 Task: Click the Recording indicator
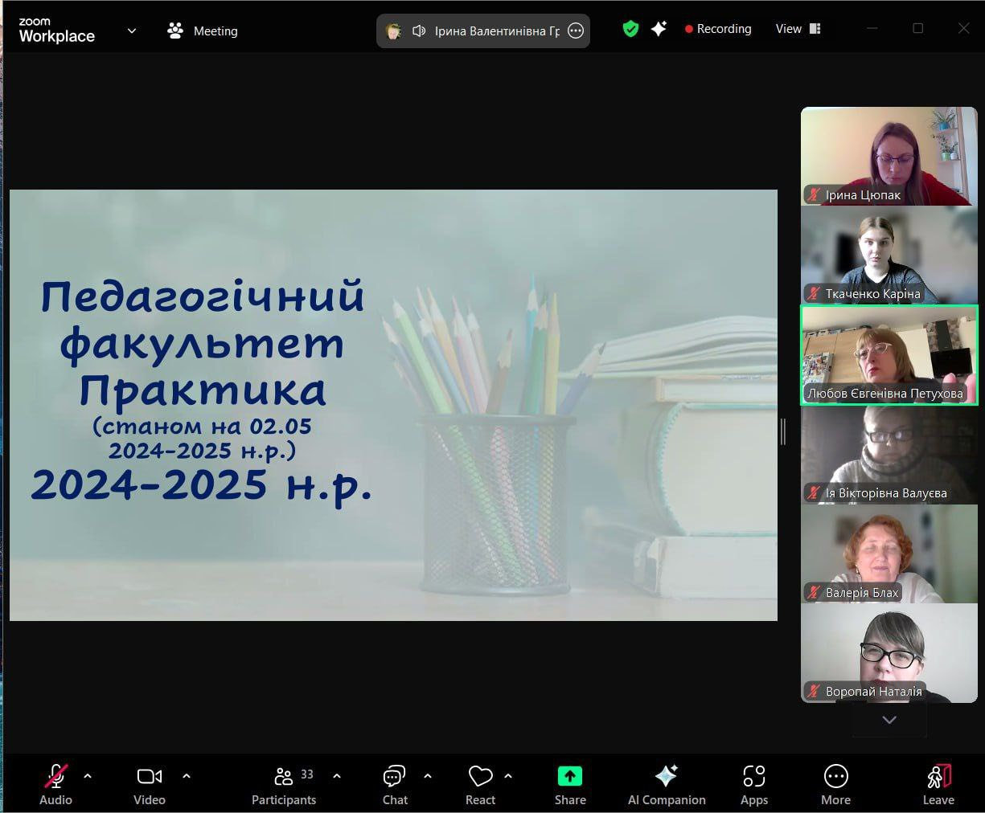pos(718,29)
